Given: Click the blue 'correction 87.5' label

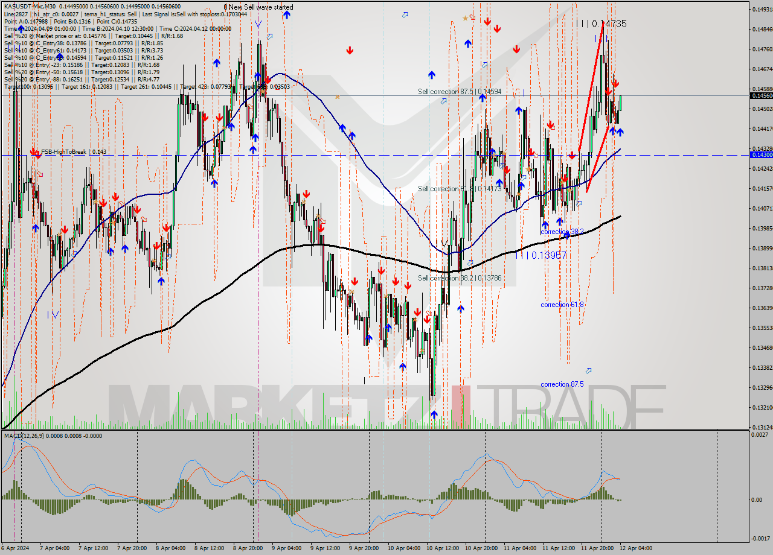Looking at the screenshot, I should point(562,384).
